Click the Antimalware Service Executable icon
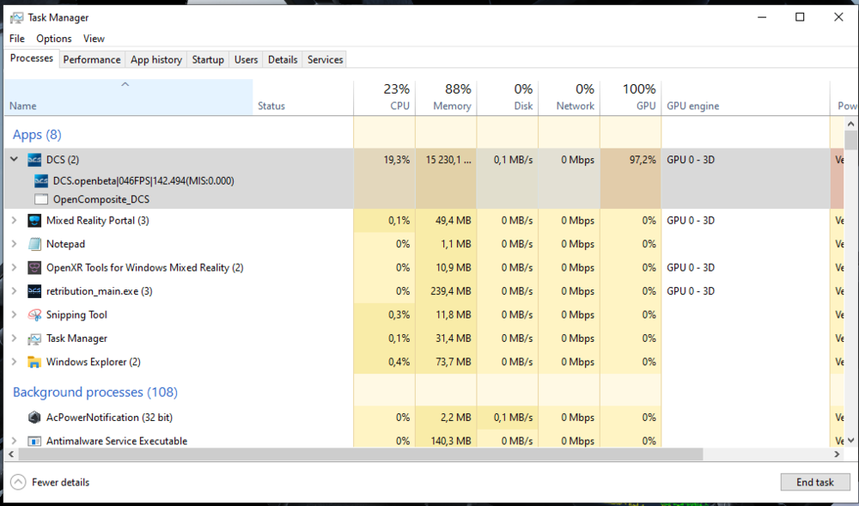This screenshot has width=859, height=506. [x=34, y=441]
